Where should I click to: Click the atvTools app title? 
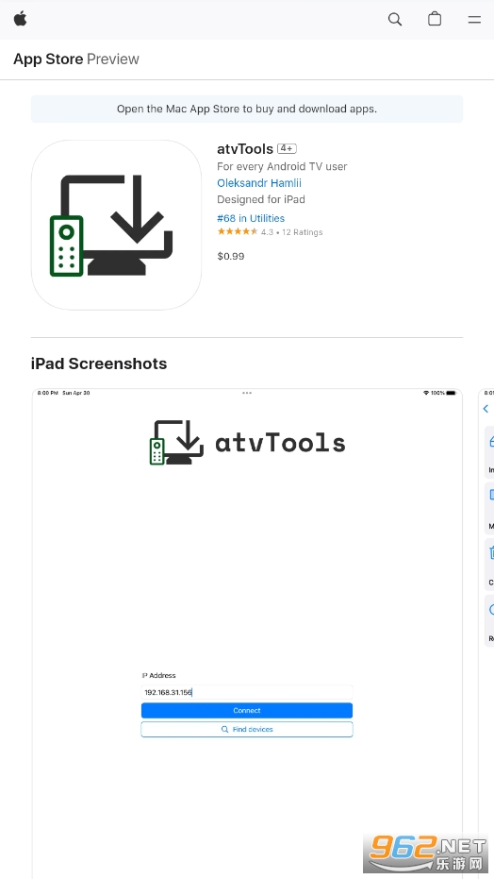(245, 148)
